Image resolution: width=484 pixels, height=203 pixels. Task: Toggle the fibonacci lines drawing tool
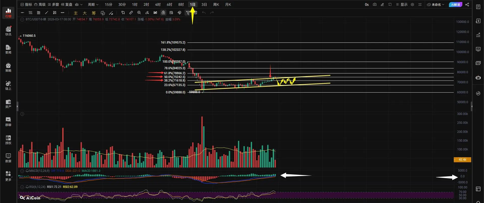click(39, 13)
